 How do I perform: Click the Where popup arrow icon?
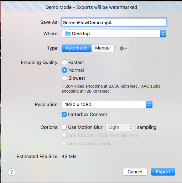point(163,34)
